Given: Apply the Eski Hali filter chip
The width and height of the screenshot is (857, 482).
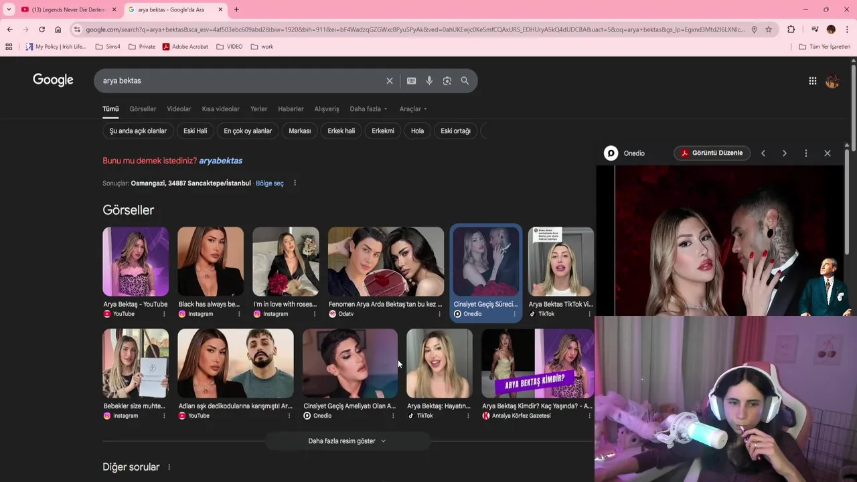Looking at the screenshot, I should (x=195, y=131).
